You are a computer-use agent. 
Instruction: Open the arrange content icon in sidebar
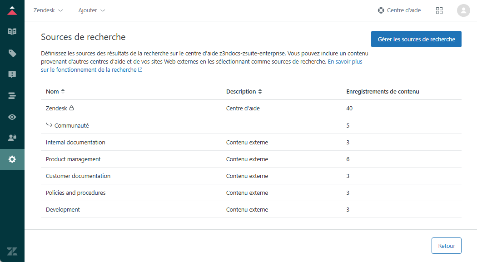click(x=12, y=96)
